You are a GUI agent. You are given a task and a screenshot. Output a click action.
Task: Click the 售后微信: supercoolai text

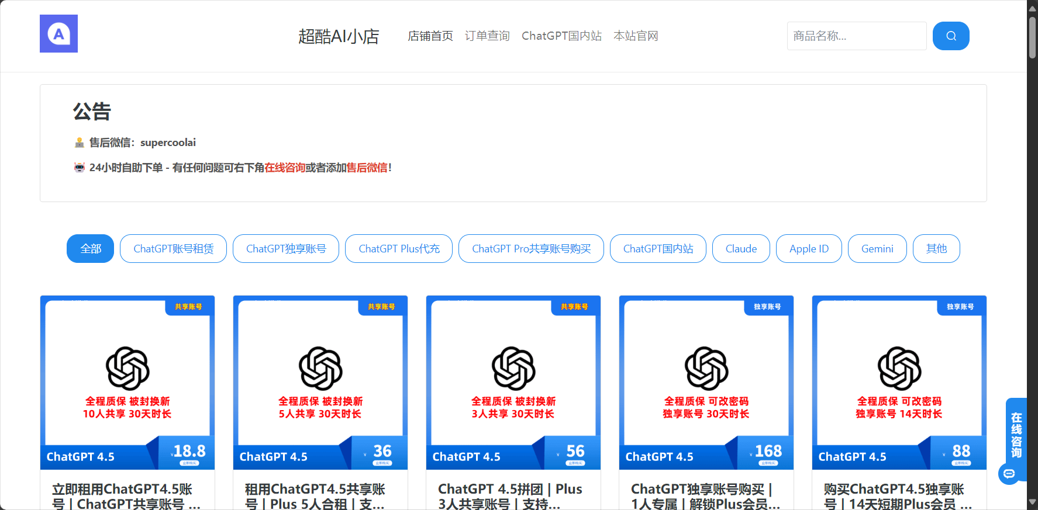[142, 143]
